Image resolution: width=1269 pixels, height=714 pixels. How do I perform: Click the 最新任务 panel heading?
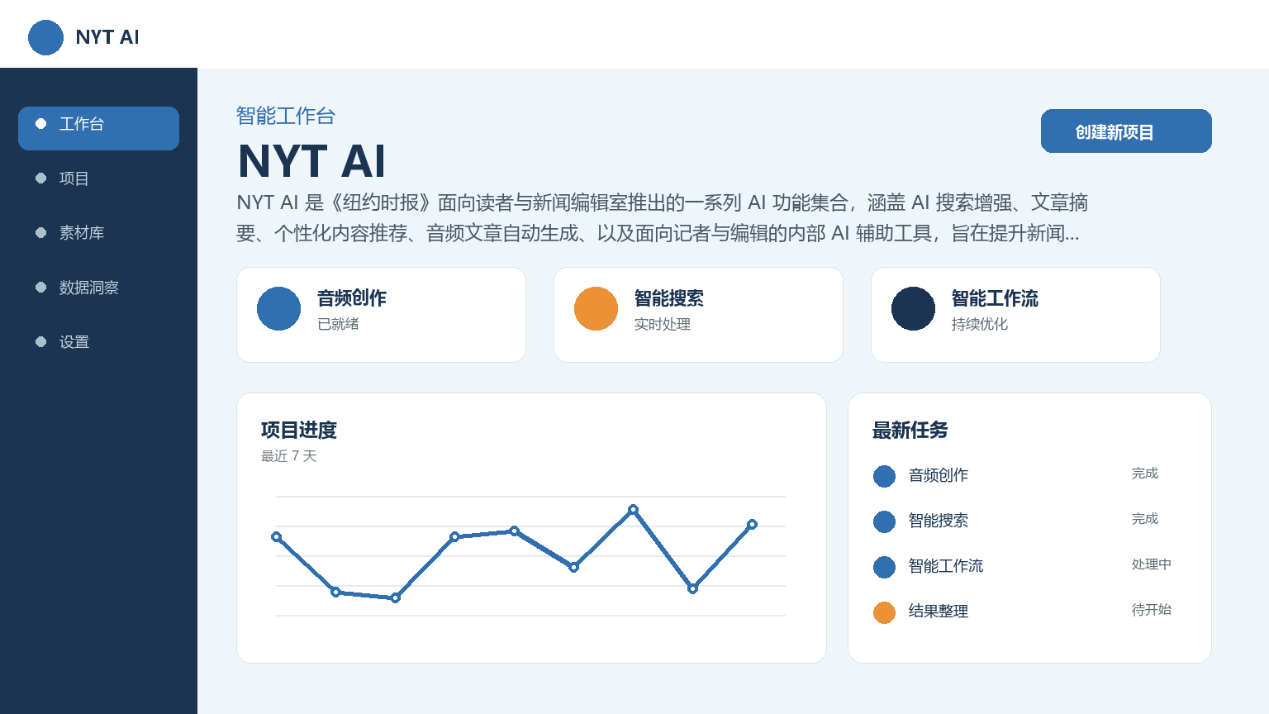click(910, 430)
